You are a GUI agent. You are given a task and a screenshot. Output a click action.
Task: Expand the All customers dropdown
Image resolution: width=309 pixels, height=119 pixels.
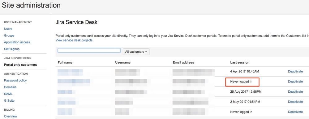pyautogui.click(x=136, y=52)
